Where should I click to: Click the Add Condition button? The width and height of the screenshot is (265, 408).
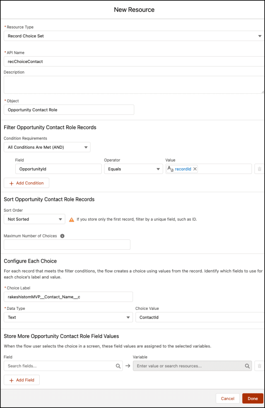pyautogui.click(x=26, y=183)
